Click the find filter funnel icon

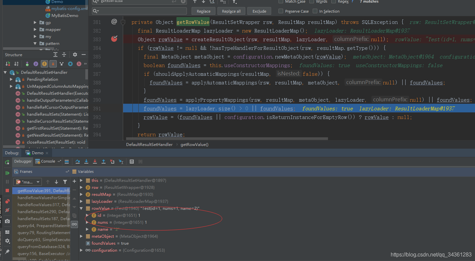[x=234, y=2]
